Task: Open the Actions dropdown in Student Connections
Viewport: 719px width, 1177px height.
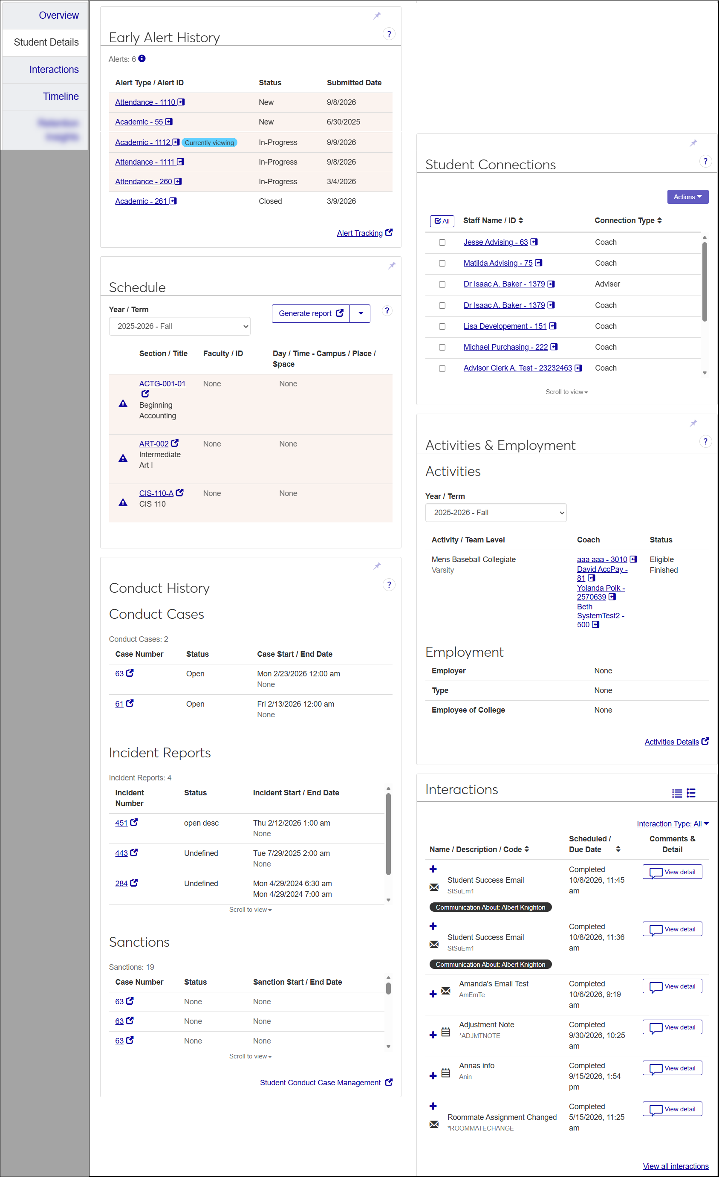Action: [687, 197]
